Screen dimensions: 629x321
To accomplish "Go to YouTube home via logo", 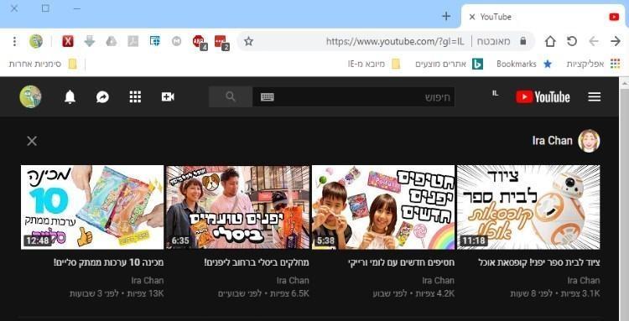I will pos(543,96).
